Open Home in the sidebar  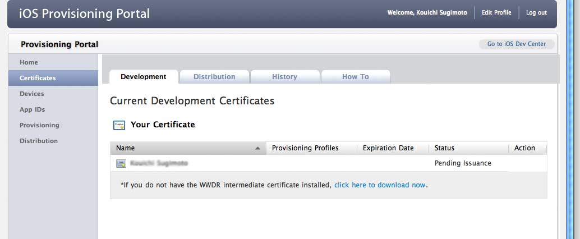click(x=29, y=62)
